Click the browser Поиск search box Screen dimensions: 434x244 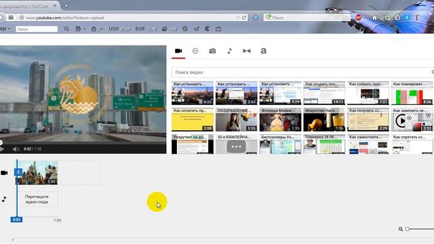coord(307,18)
